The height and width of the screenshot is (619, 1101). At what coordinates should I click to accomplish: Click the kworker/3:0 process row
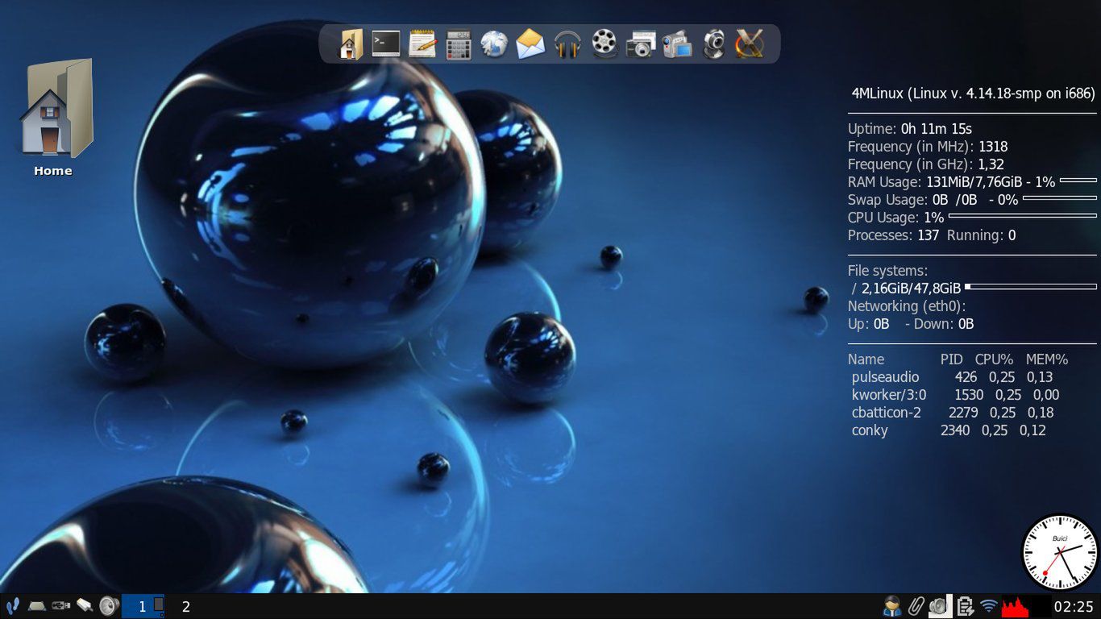point(955,395)
